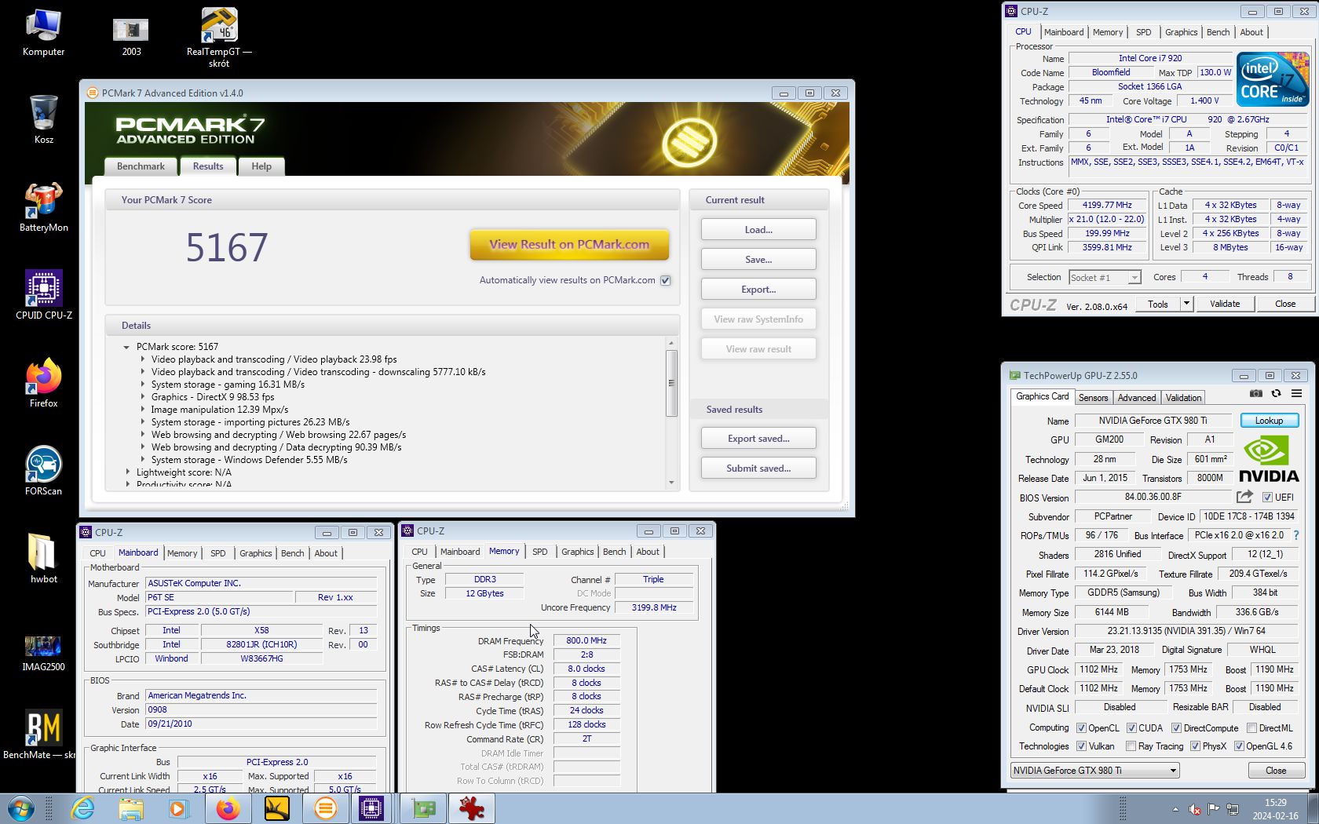The height and width of the screenshot is (824, 1319).
Task: Expand Video playback 23.98 fps row
Action: coord(142,359)
